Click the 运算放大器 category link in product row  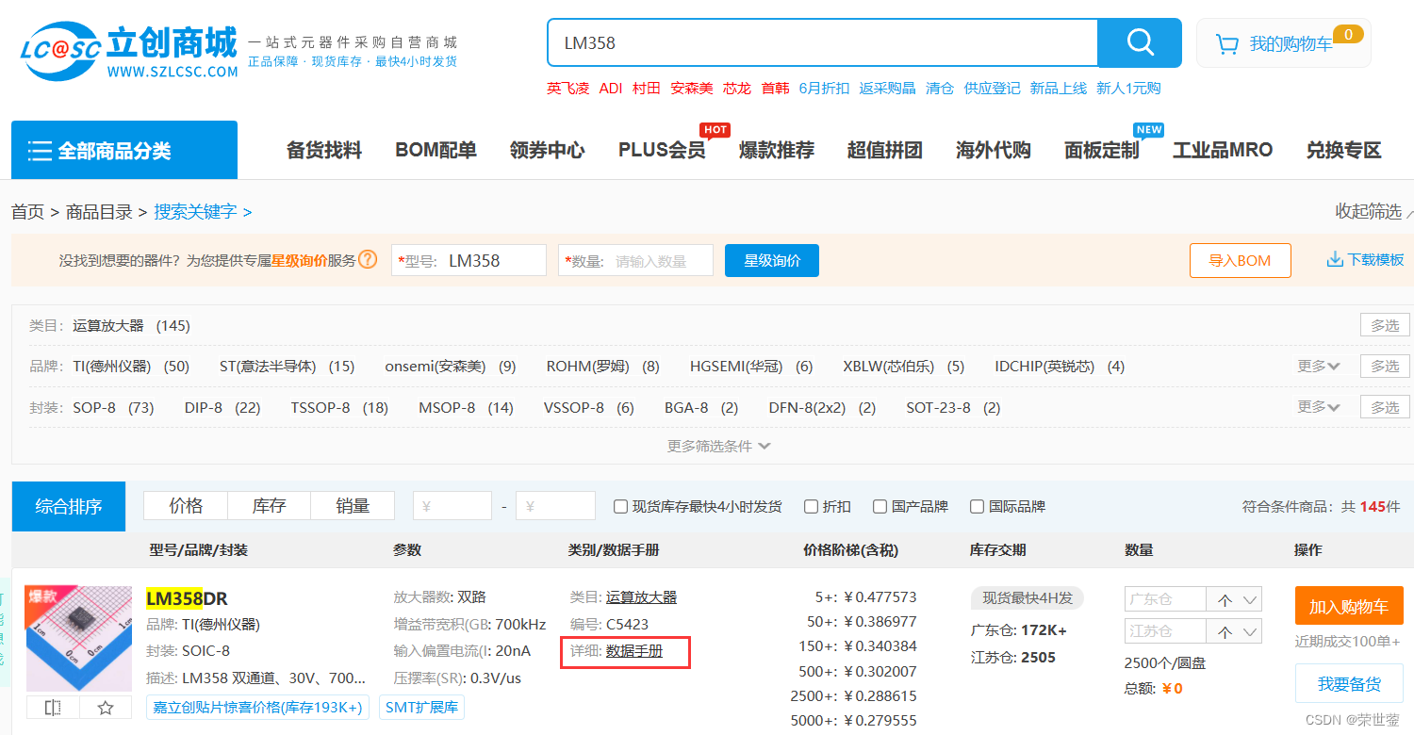pyautogui.click(x=641, y=597)
